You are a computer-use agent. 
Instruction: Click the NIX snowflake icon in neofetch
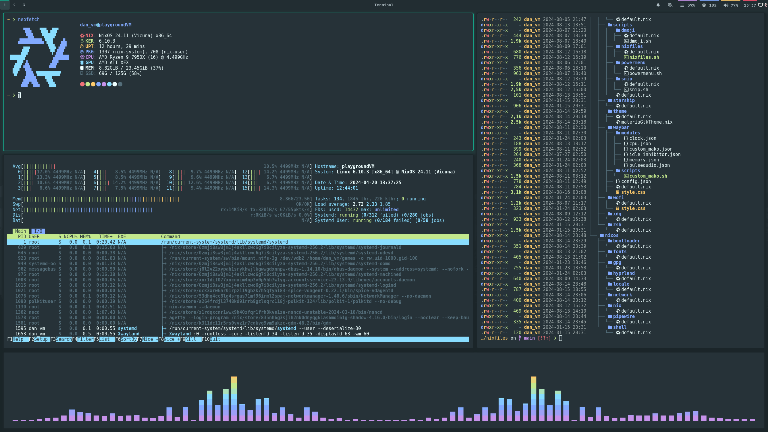[x=82, y=35]
